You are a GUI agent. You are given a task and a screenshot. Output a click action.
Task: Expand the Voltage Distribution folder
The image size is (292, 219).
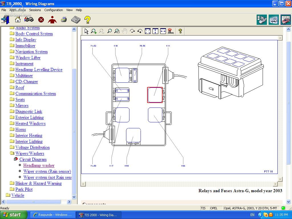tap(33, 147)
